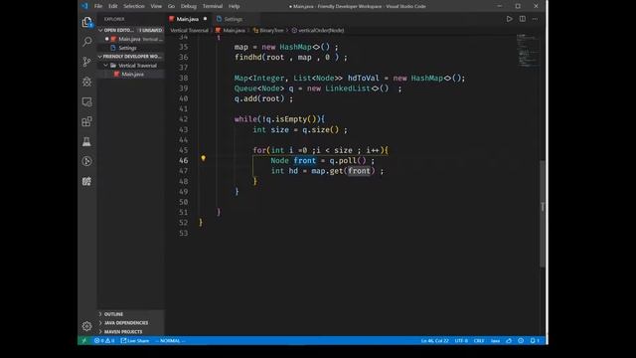636x358 pixels.
Task: Click line number 42 in the gutter
Action: pyautogui.click(x=183, y=119)
